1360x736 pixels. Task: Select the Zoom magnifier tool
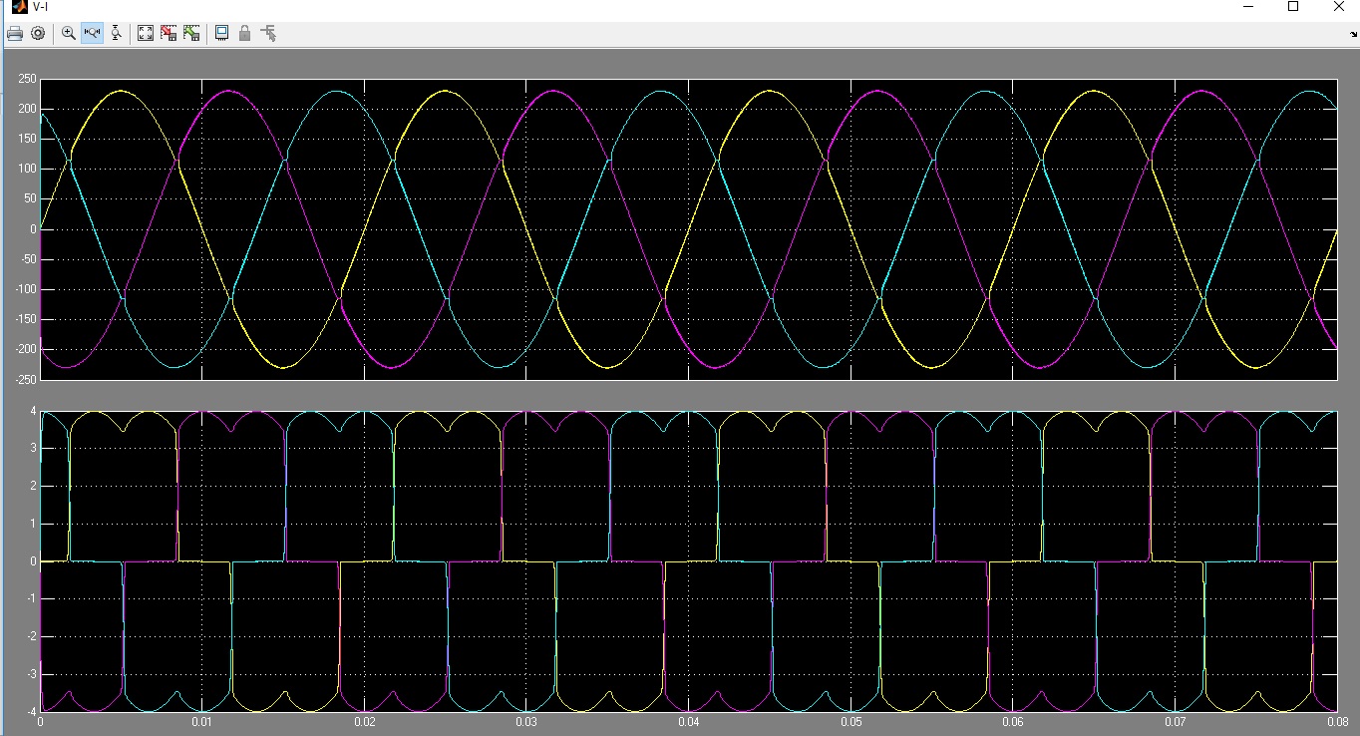click(x=68, y=33)
